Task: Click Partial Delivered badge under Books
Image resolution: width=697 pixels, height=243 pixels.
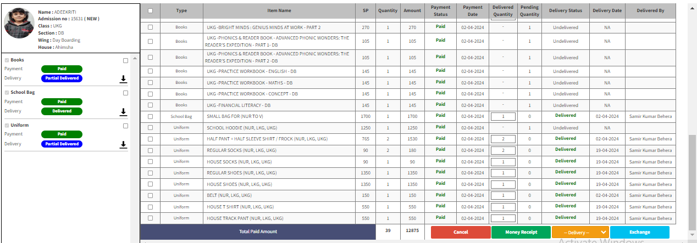Action: (62, 78)
